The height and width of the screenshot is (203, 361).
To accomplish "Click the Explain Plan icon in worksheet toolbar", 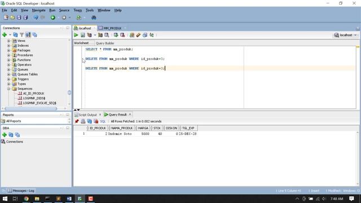I will click(89, 35).
